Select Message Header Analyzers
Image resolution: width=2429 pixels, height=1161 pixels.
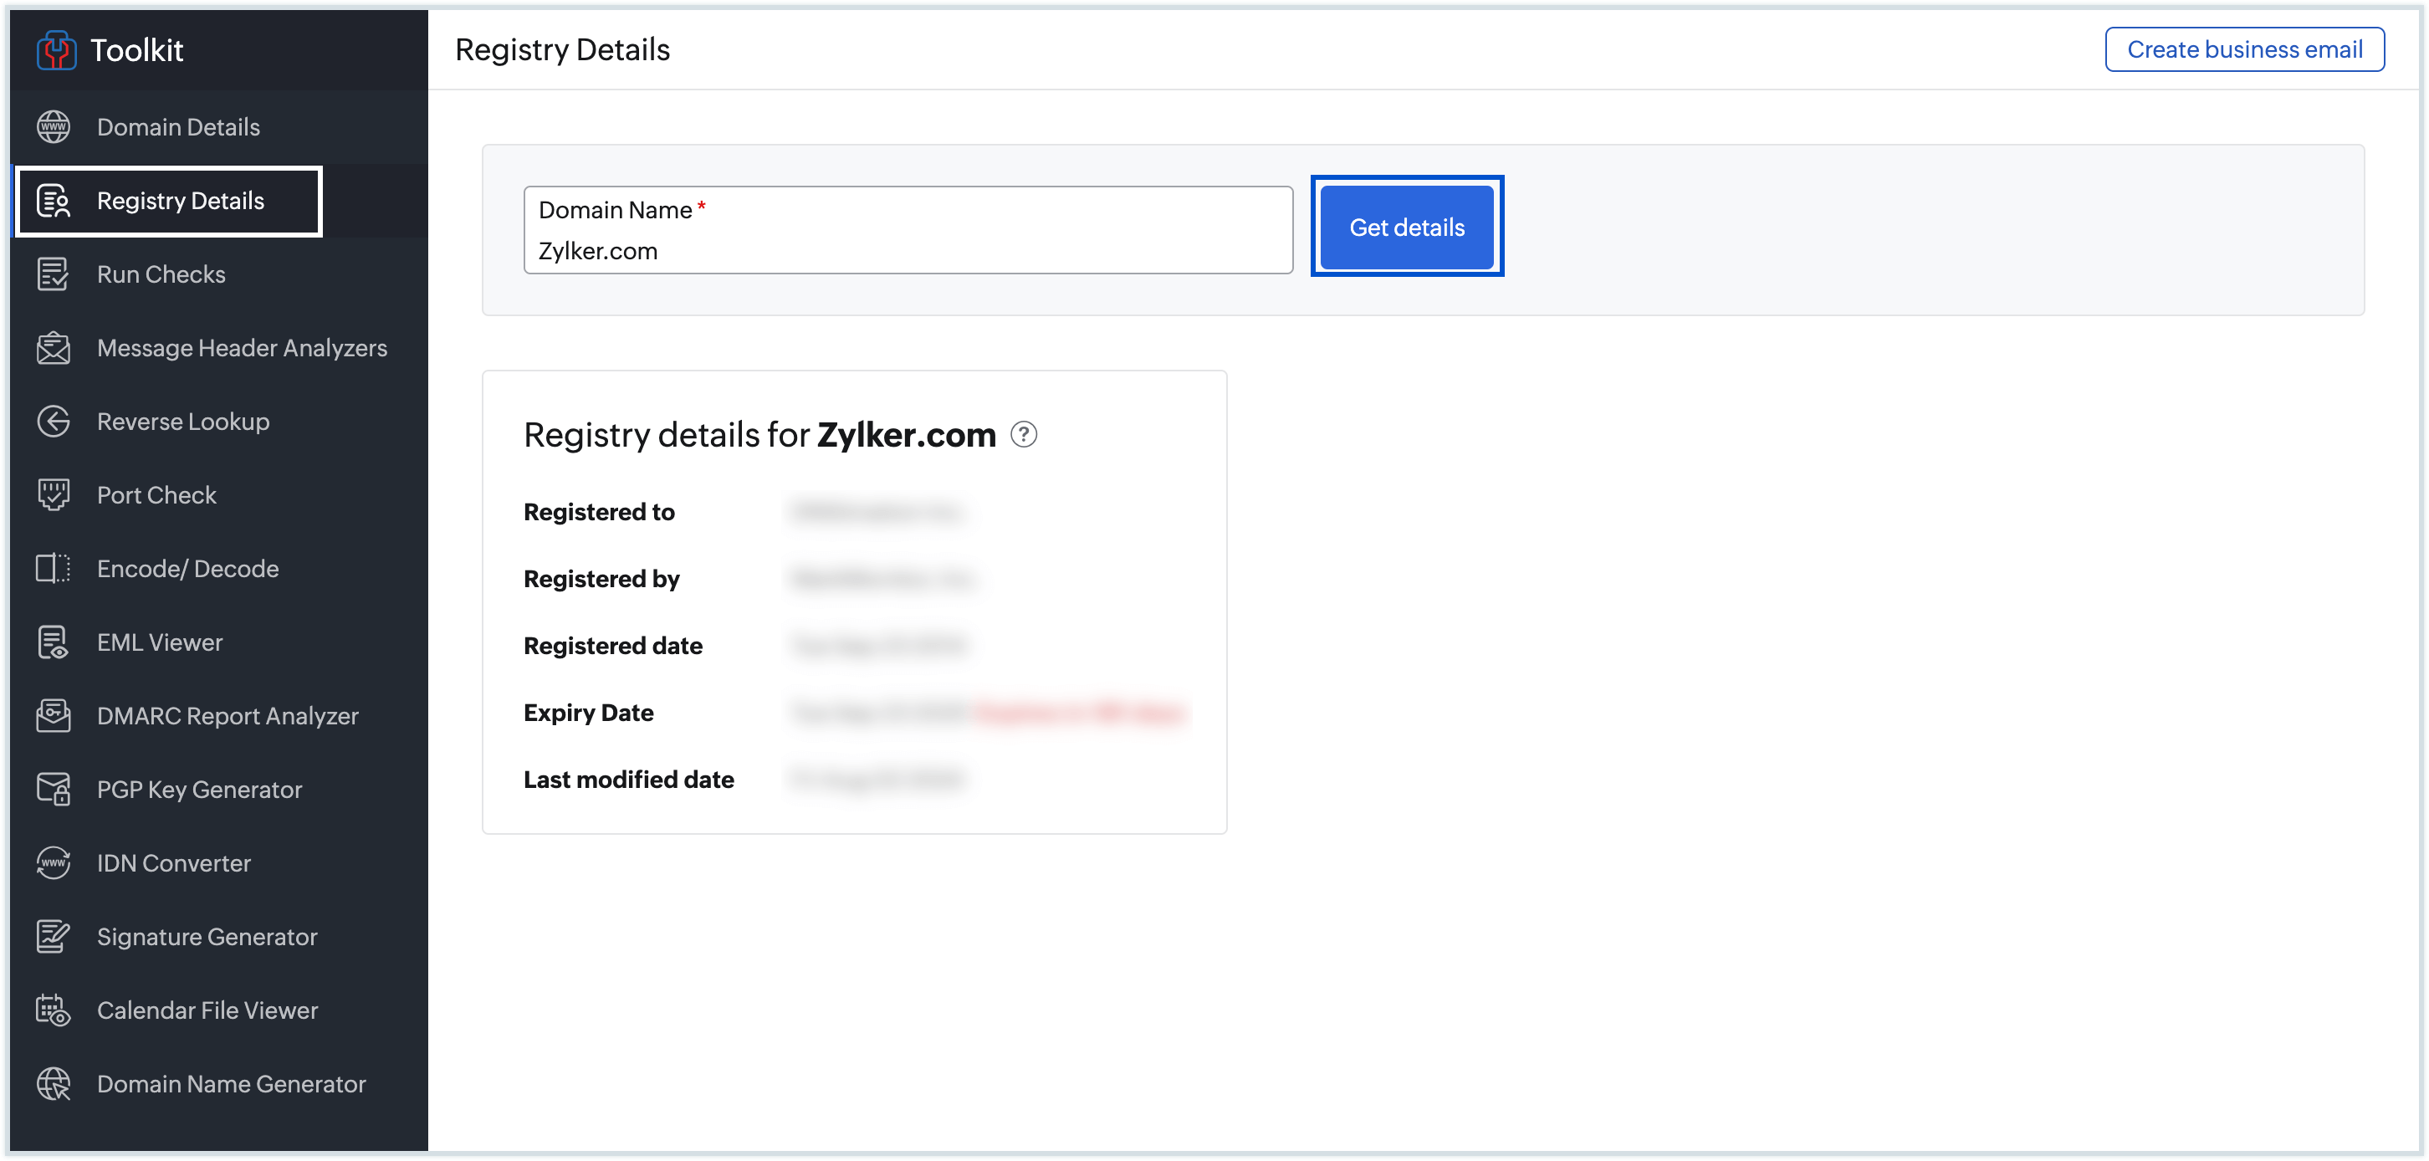(243, 347)
